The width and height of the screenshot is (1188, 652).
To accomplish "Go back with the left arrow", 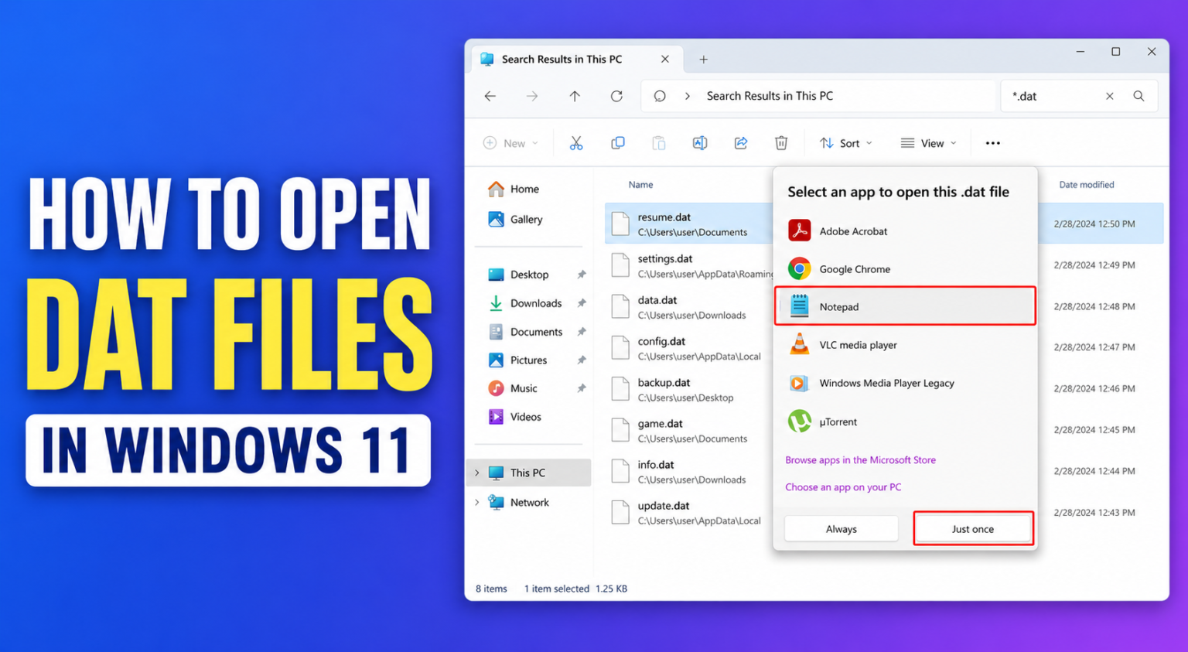I will pyautogui.click(x=490, y=96).
